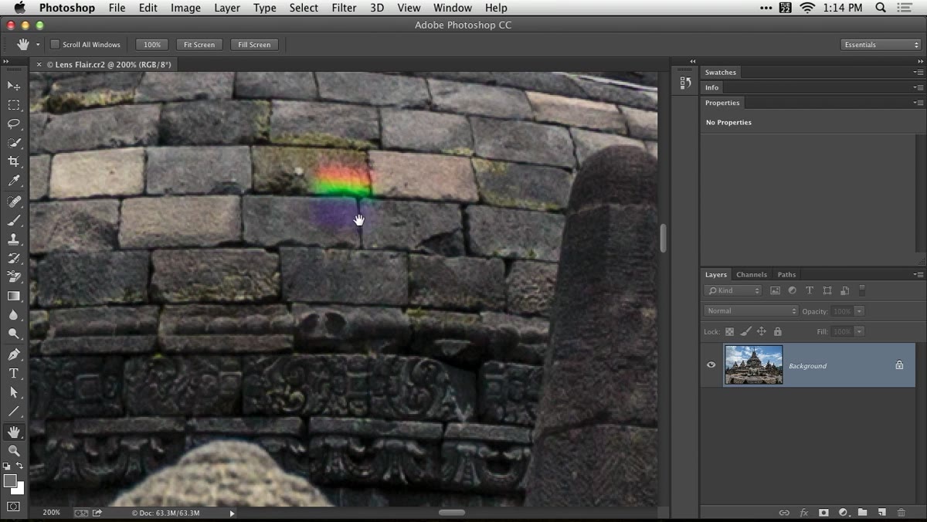Screen dimensions: 927x522
Task: Open the Fill slider dropdown arrow
Action: (859, 331)
